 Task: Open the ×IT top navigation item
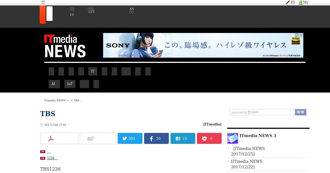91,10
